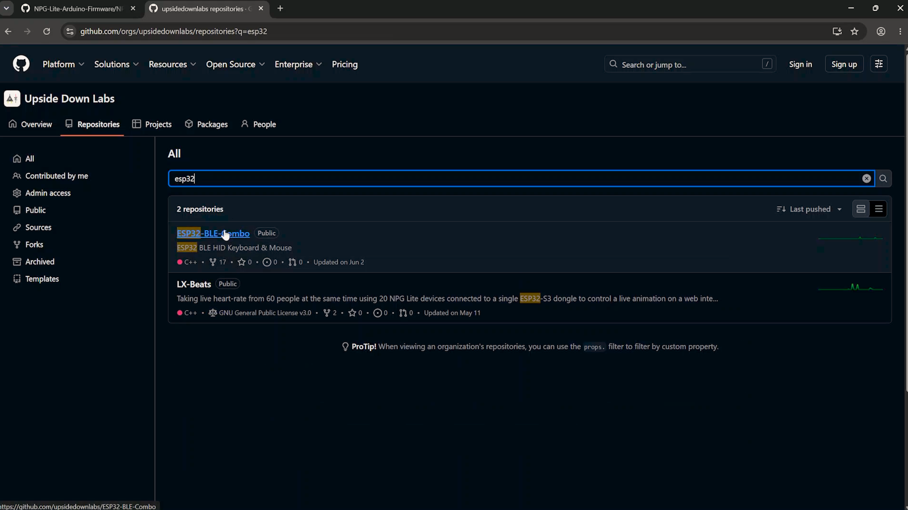The image size is (908, 510).
Task: Click the clear search X icon
Action: click(866, 179)
